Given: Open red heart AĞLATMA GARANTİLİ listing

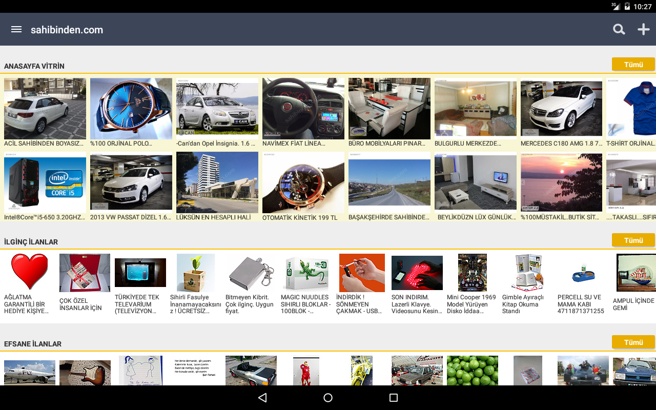Looking at the screenshot, I should pyautogui.click(x=29, y=284).
